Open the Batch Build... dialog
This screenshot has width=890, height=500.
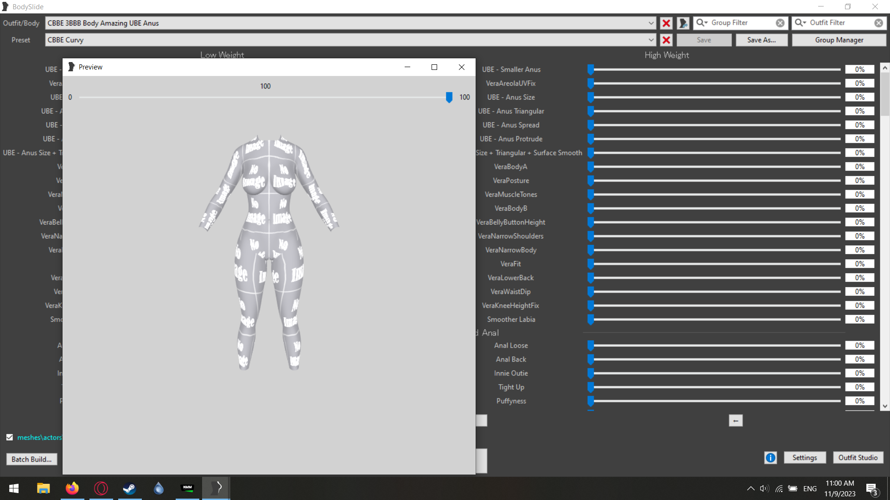coord(32,459)
